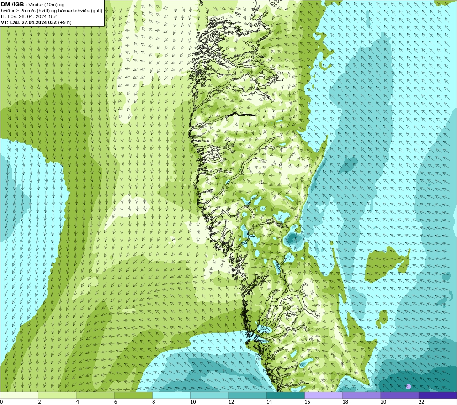This screenshot has width=457, height=405.
Task: Click the DMI/IGB title text
Action: point(12,5)
